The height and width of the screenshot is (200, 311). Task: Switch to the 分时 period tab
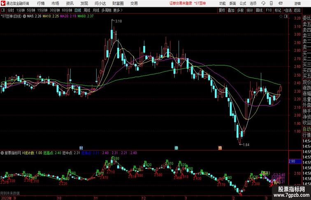[x=11, y=10]
